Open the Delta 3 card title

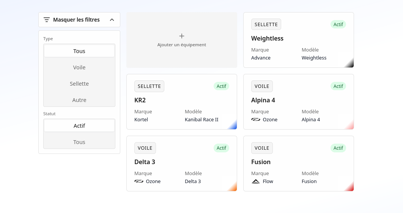(145, 162)
